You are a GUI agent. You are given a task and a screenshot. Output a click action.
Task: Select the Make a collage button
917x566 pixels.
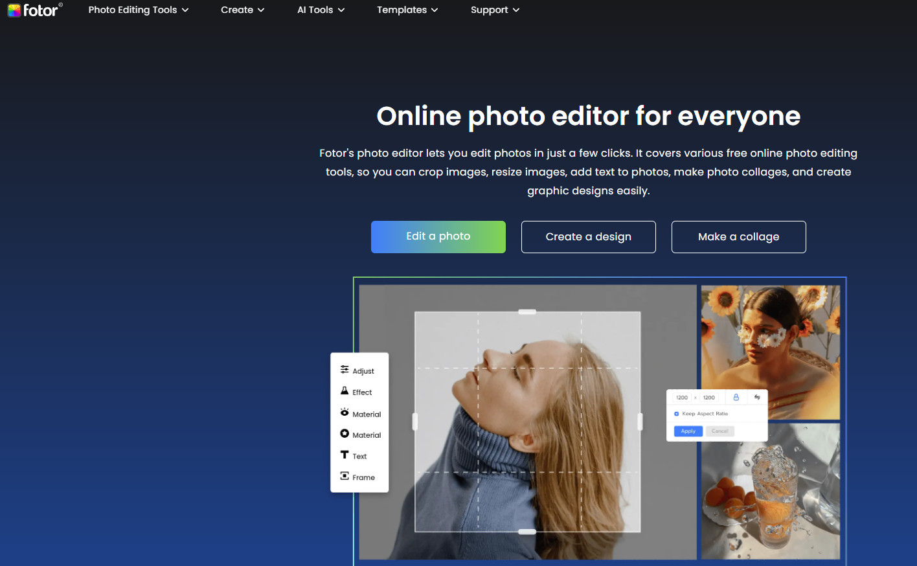coord(739,237)
